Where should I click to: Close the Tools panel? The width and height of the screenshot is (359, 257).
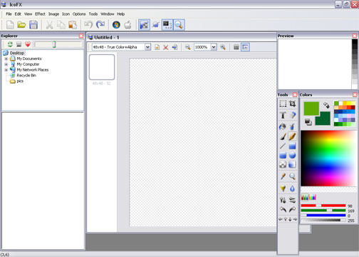point(295,95)
